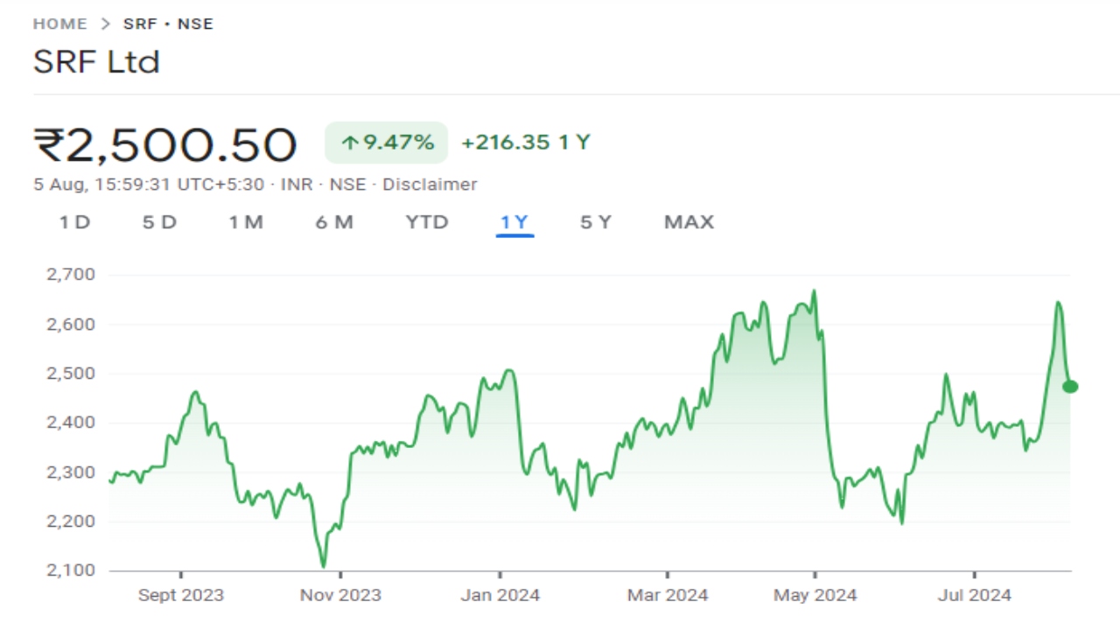
Task: Show the 5Y chart range
Action: pos(596,222)
